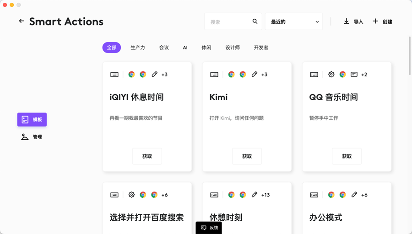This screenshot has height=234, width=412.
Task: Click the gear icon on QQ 音乐时间 card
Action: click(331, 74)
